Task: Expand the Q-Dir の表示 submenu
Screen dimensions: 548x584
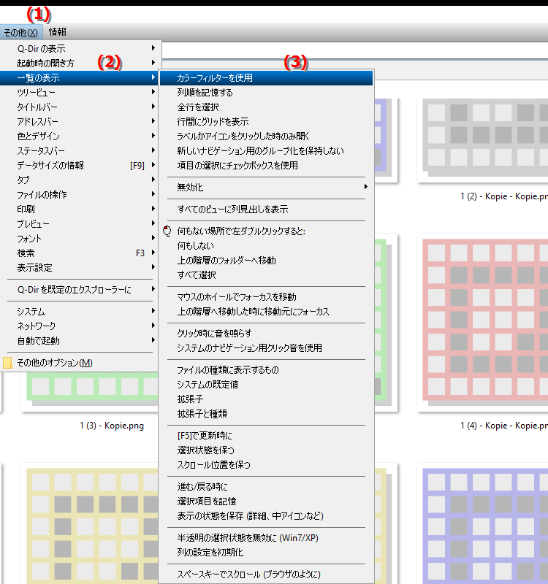Action: [x=80, y=48]
